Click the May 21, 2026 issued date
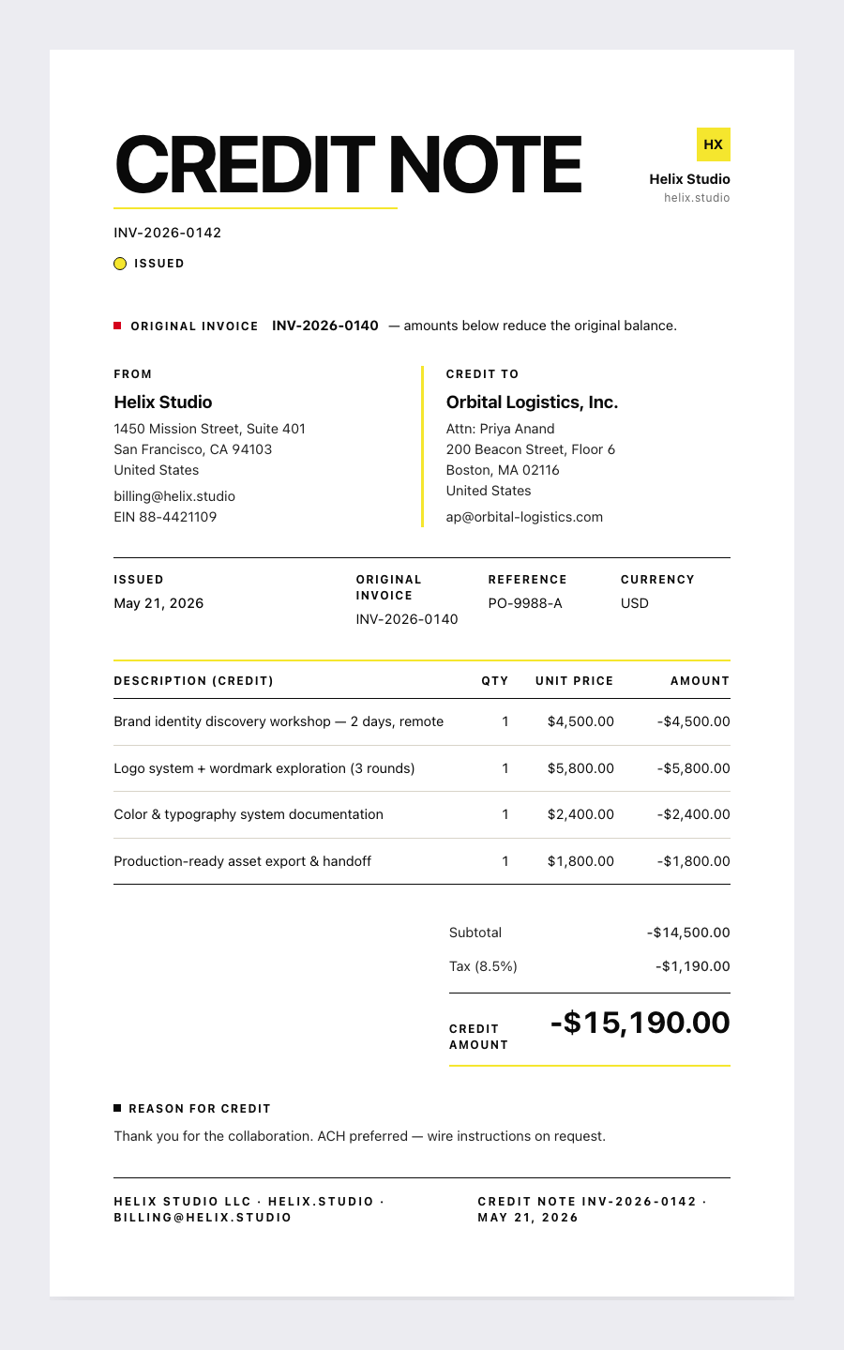 coord(158,603)
